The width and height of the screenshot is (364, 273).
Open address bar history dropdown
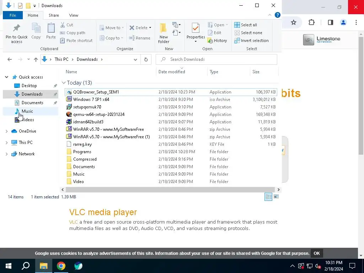point(135,59)
